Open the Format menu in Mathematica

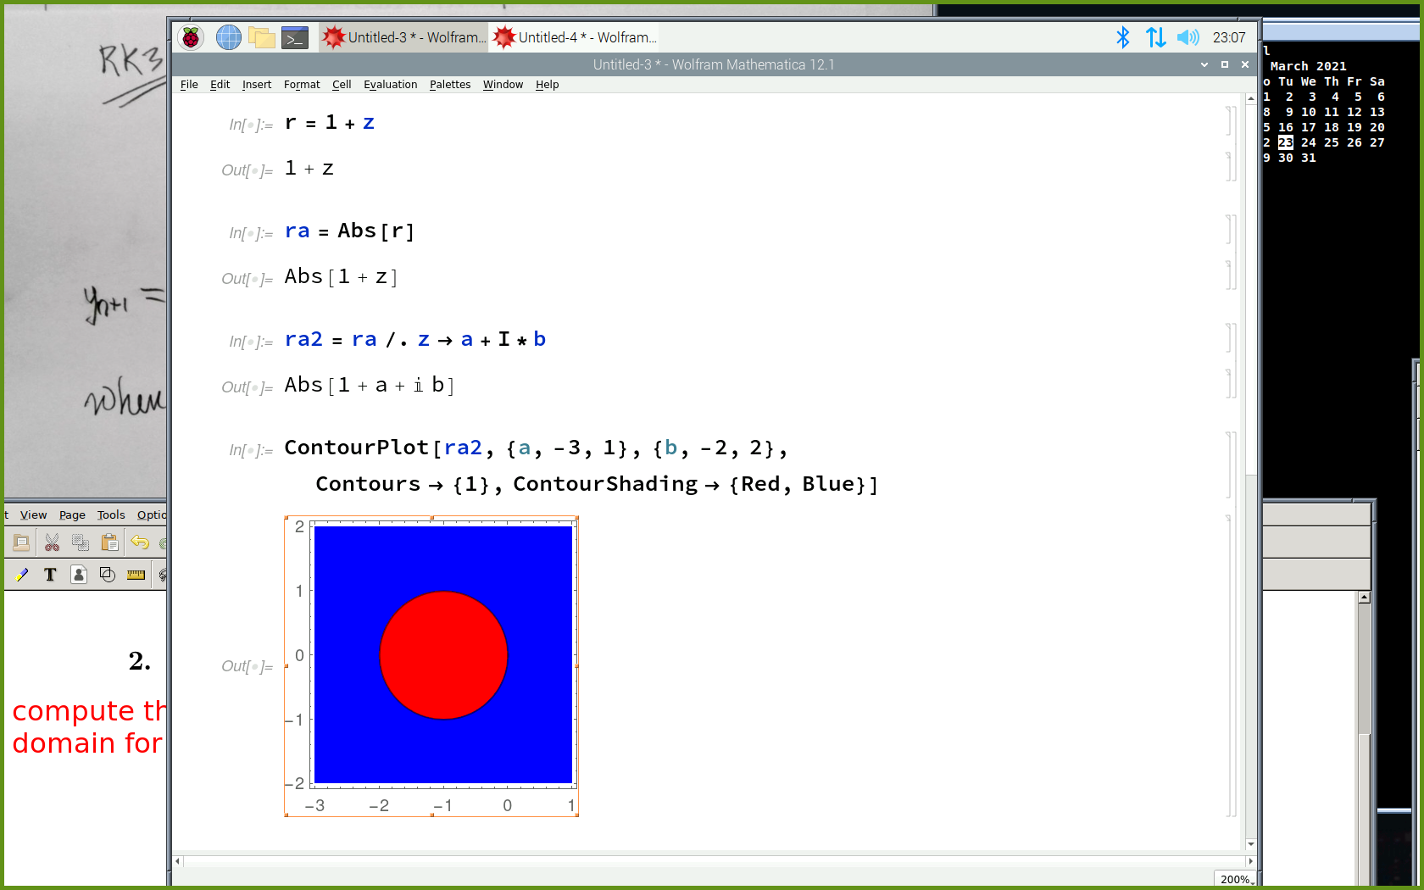tap(302, 85)
